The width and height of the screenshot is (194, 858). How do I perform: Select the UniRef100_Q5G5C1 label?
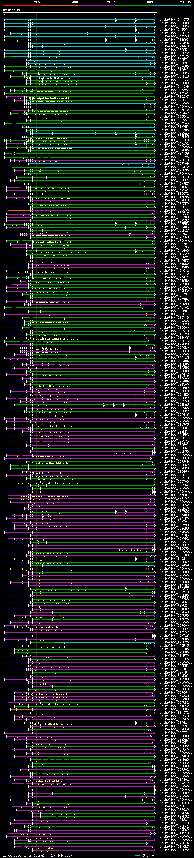coord(174,117)
